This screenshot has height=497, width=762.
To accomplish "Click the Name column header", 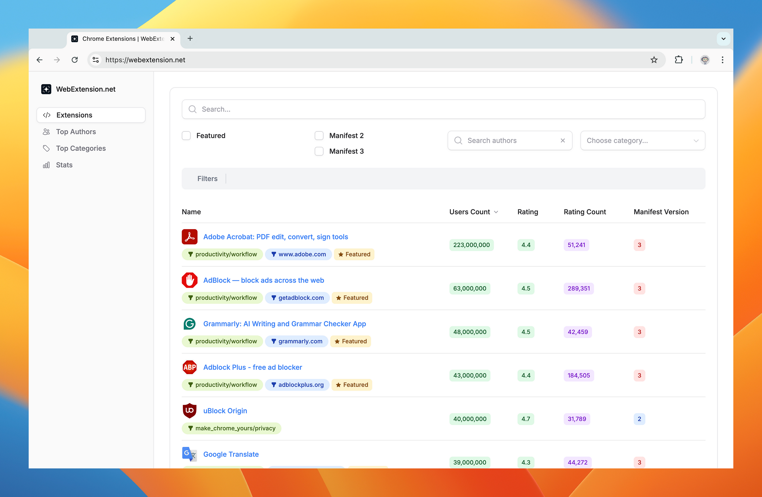I will coord(191,212).
